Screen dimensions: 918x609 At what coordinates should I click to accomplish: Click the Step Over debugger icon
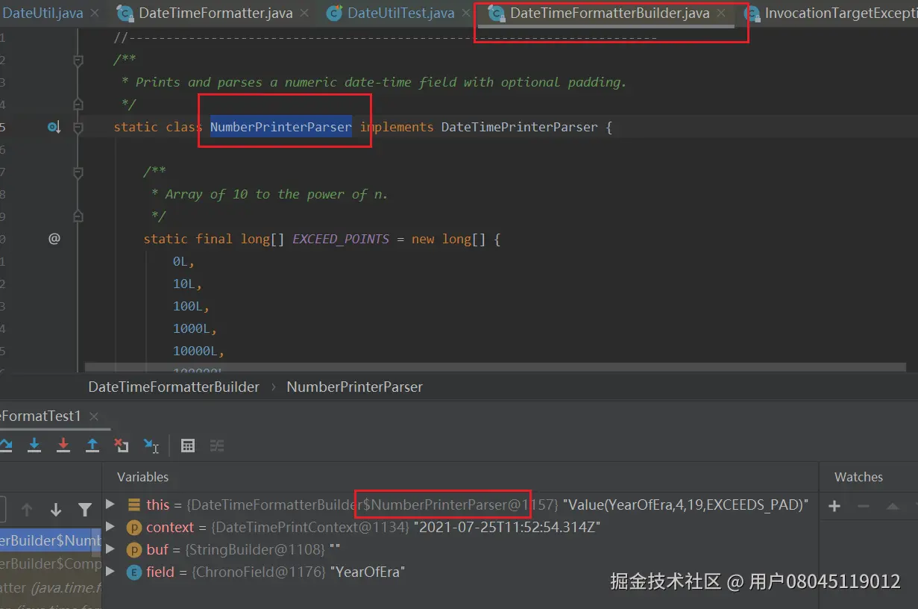tap(5, 446)
